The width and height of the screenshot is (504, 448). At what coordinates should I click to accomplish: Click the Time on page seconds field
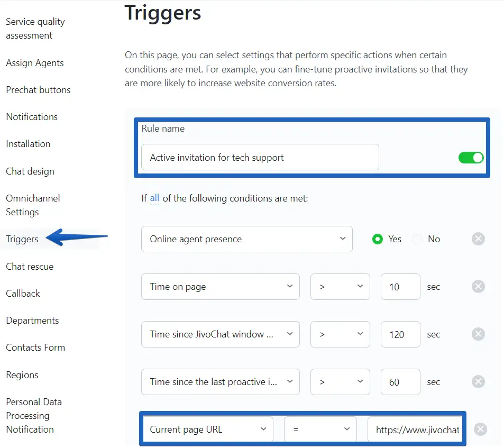[x=400, y=287]
